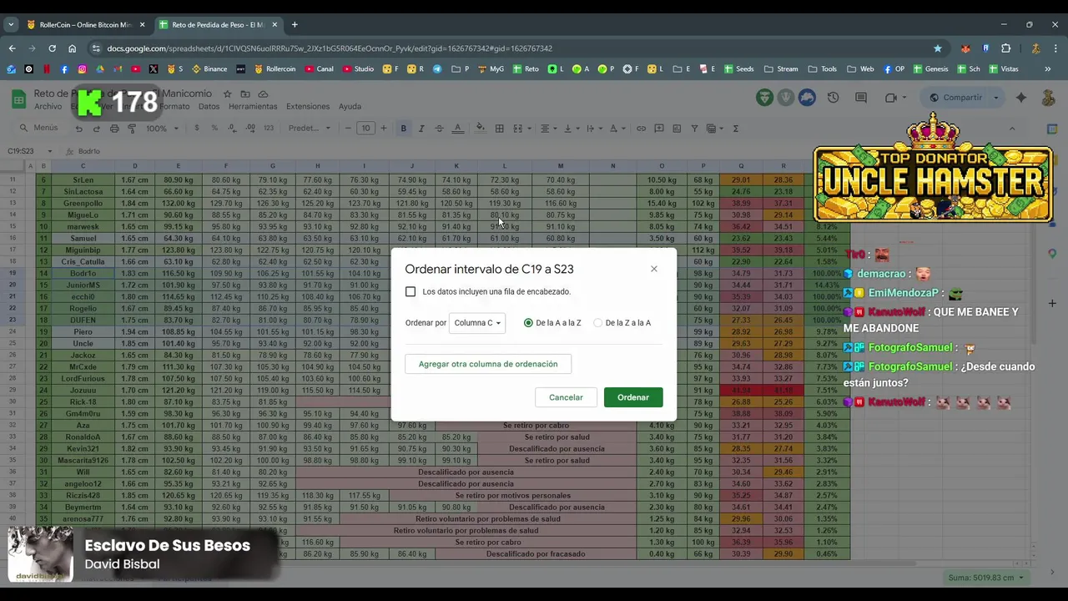Viewport: 1068px width, 601px height.
Task: Open the Formato menu
Action: point(174,107)
